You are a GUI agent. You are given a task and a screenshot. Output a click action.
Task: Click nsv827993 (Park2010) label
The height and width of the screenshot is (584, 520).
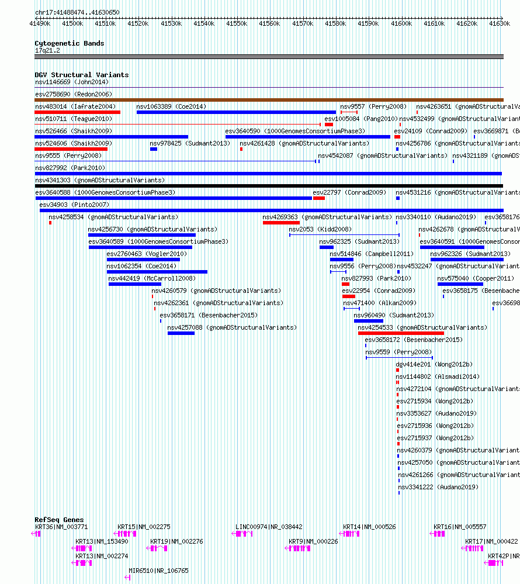coord(376,279)
